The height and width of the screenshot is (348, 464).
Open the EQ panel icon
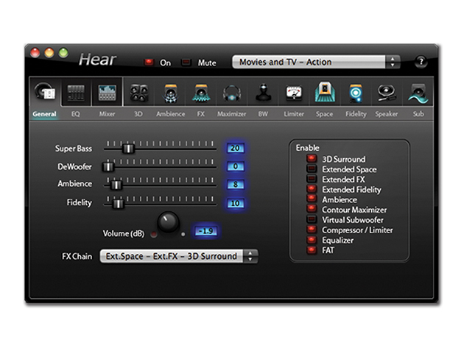click(x=76, y=92)
